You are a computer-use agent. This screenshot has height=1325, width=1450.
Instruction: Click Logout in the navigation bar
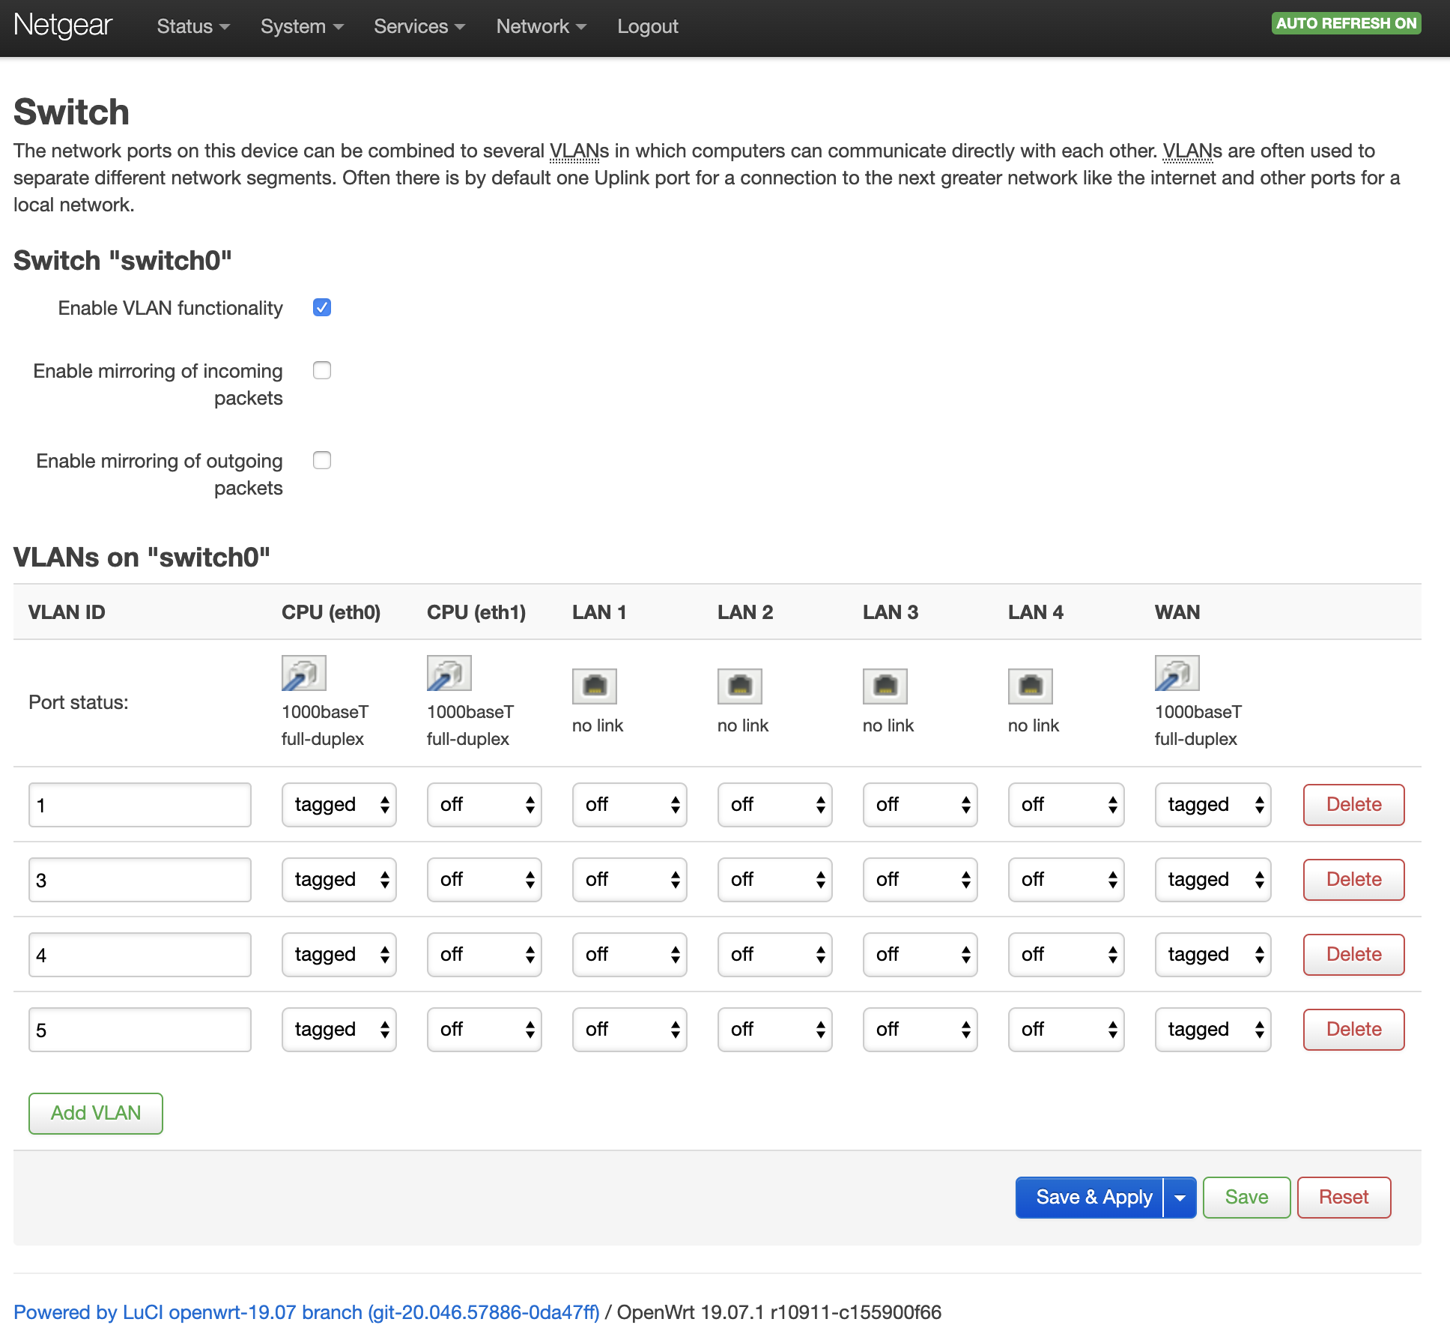pos(648,26)
